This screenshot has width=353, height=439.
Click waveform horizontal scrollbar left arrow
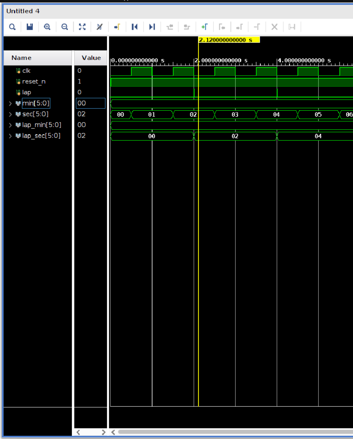pos(113,432)
